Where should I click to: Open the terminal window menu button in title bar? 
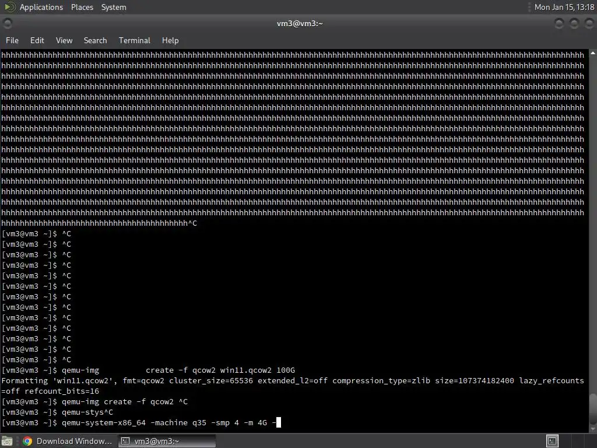[x=7, y=23]
